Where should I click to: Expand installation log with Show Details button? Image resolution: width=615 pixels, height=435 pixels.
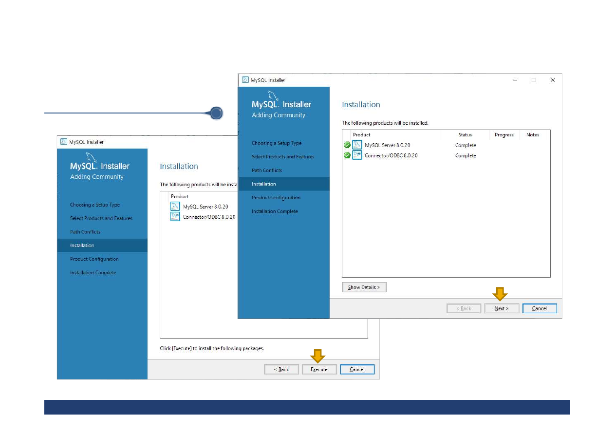364,287
